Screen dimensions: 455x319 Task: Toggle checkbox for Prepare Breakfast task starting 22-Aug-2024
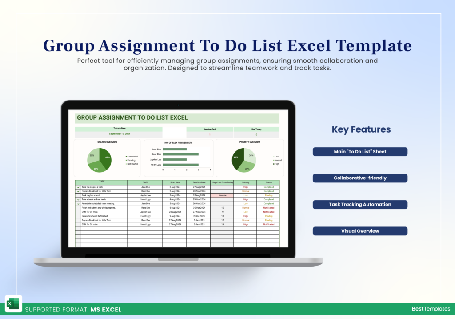point(78,220)
